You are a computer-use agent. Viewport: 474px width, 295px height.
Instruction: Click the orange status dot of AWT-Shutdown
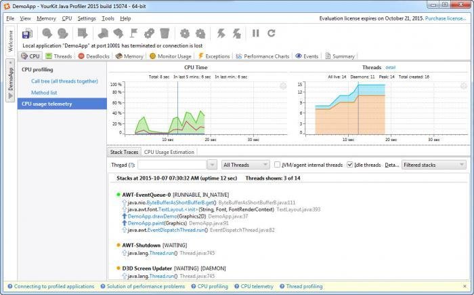pos(118,245)
